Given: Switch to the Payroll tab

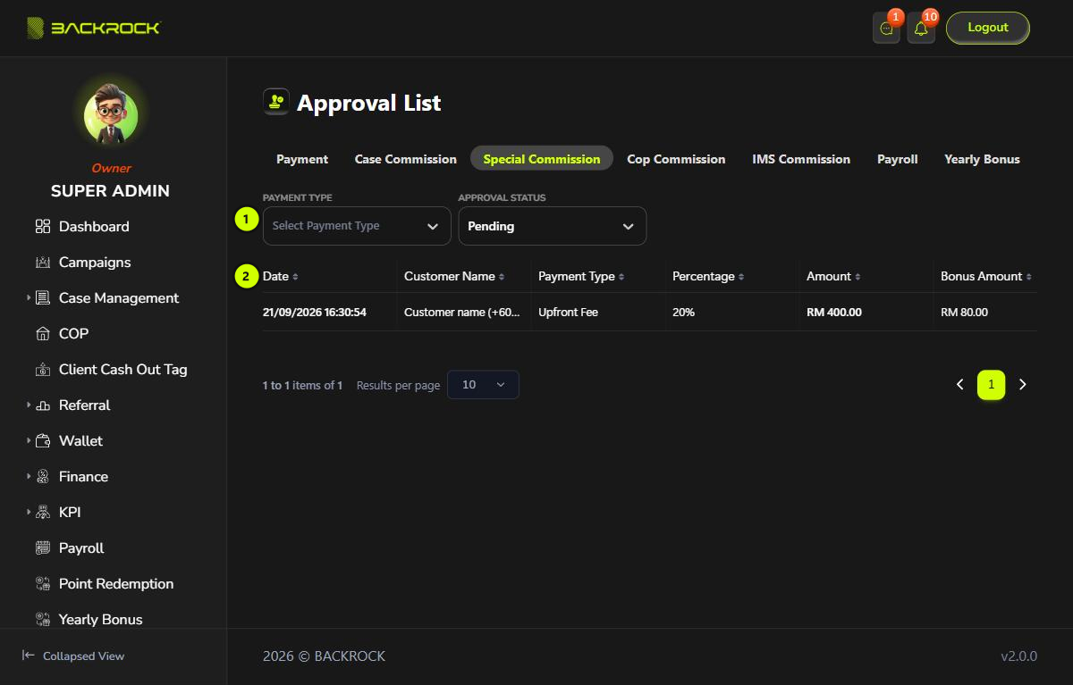Looking at the screenshot, I should pyautogui.click(x=898, y=159).
